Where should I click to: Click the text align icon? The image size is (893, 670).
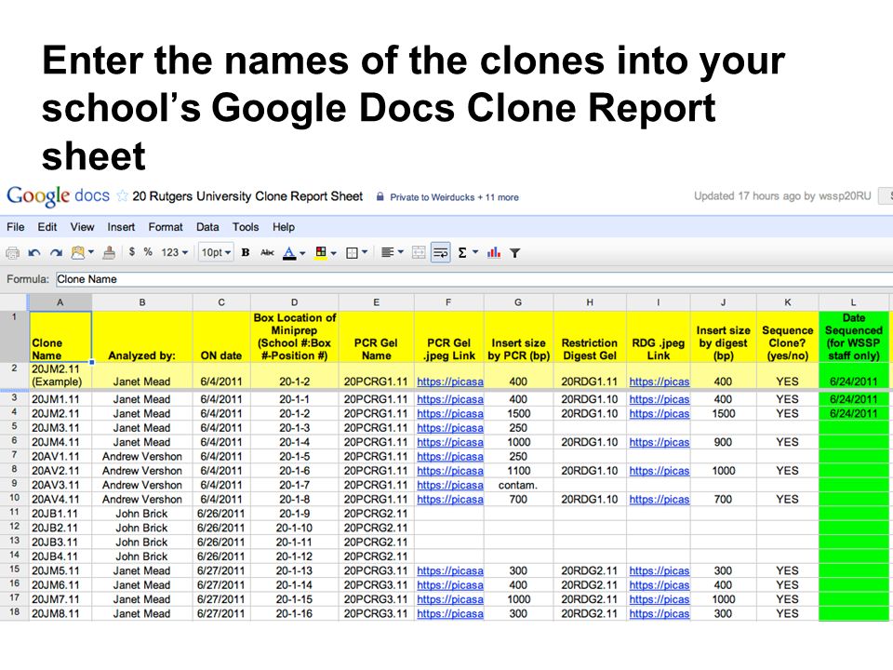387,252
